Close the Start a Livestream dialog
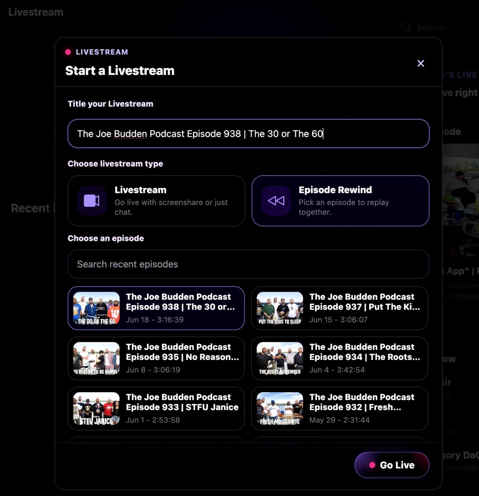479x496 pixels. point(420,63)
